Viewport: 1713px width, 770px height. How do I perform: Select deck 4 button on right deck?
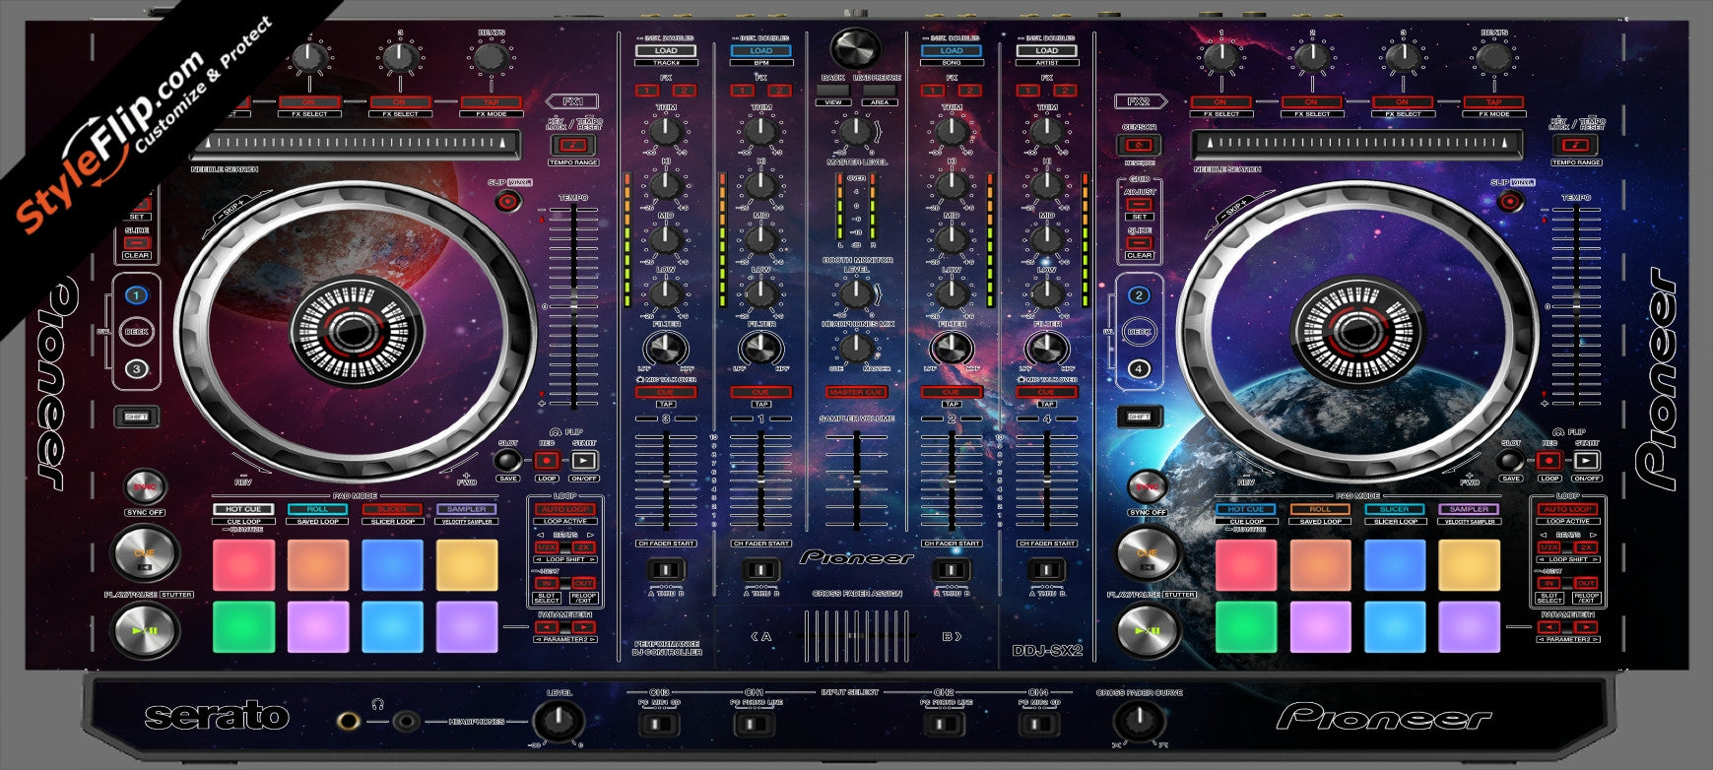tap(1139, 369)
